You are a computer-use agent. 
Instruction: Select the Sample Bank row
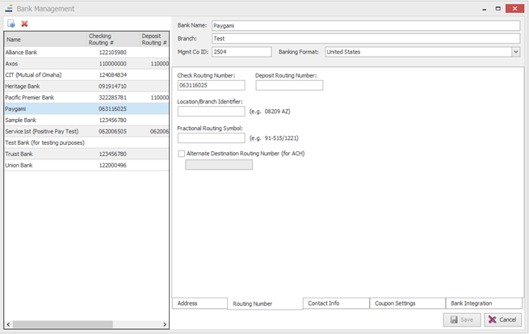[86, 120]
